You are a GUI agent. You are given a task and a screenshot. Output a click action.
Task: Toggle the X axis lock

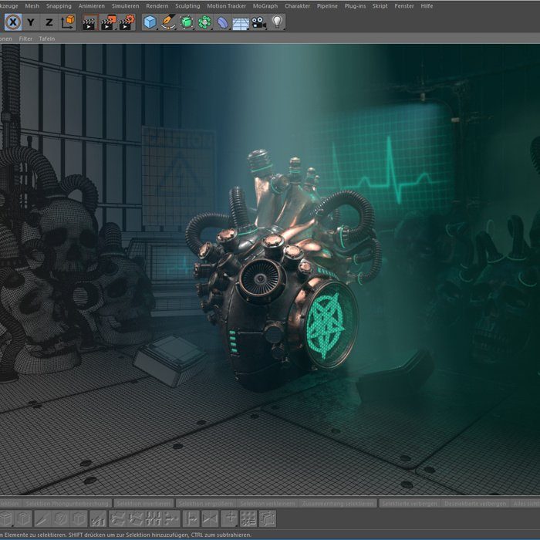click(12, 22)
